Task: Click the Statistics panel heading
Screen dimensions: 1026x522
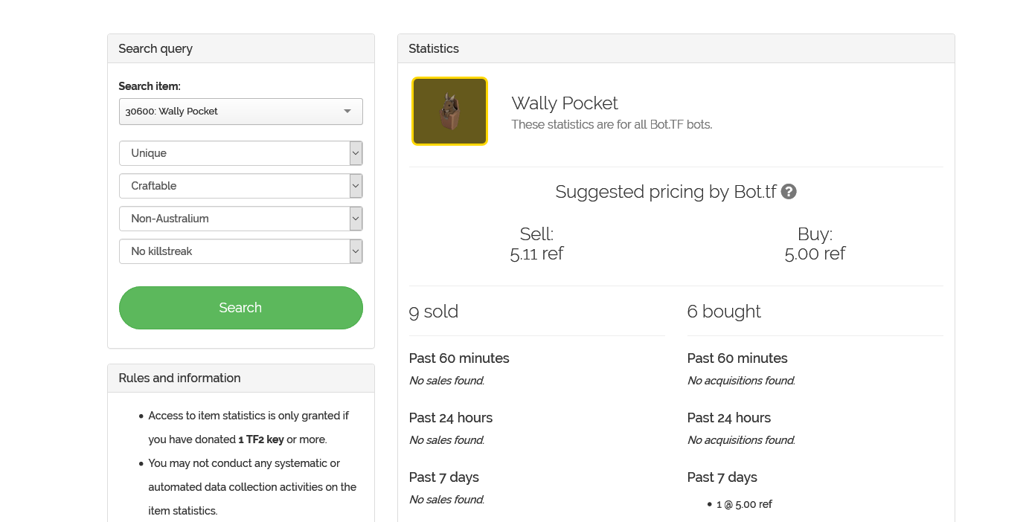Action: [x=434, y=49]
